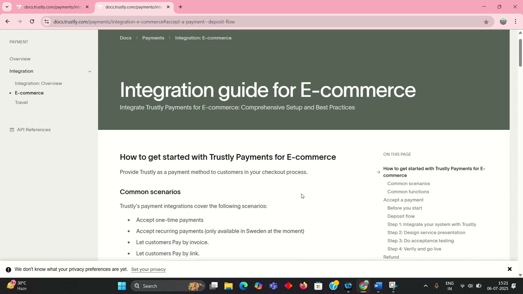Image resolution: width=523 pixels, height=294 pixels.
Task: Open the red diamond app on taskbar
Action: click(288, 286)
